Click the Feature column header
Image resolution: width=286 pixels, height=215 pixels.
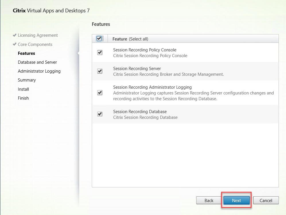click(x=120, y=39)
